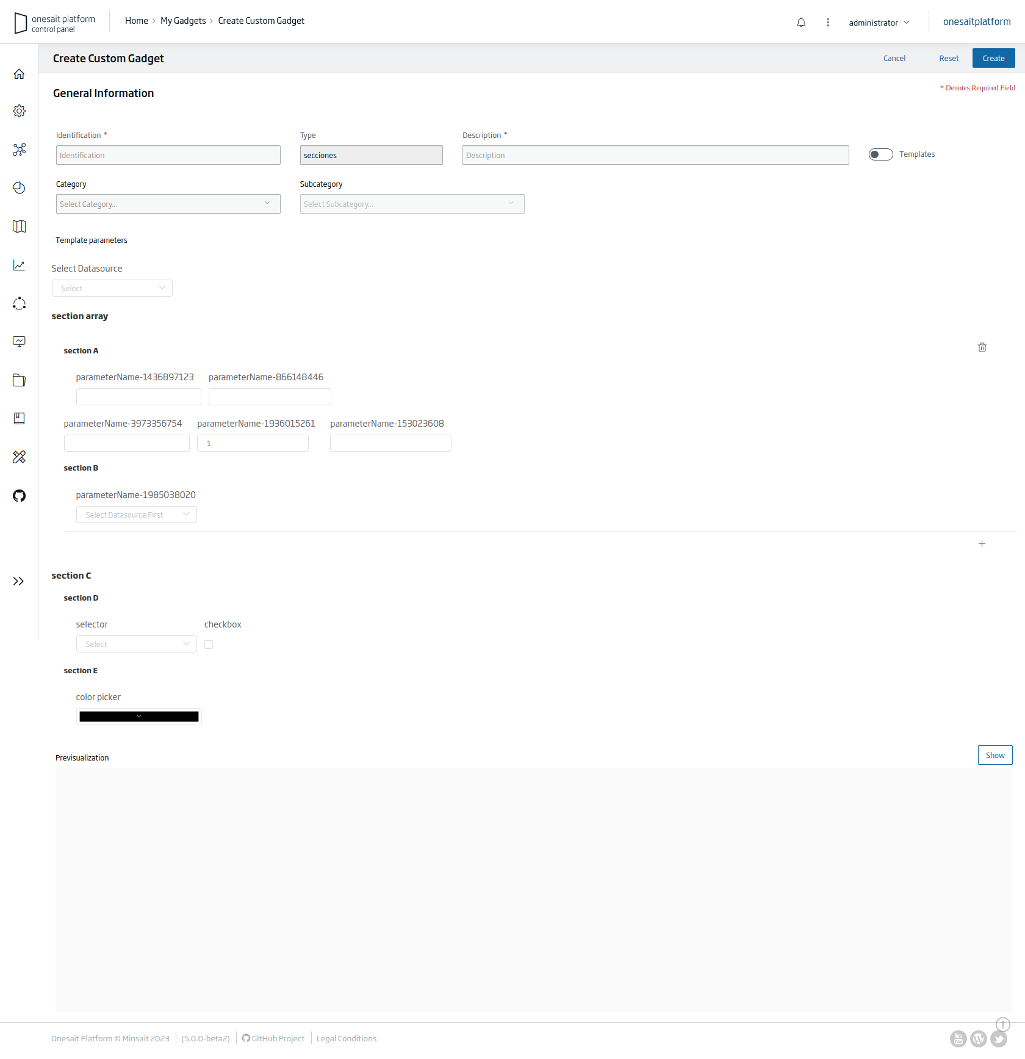Click the three-dot options menu in header
This screenshot has width=1025, height=1059.
coord(828,23)
